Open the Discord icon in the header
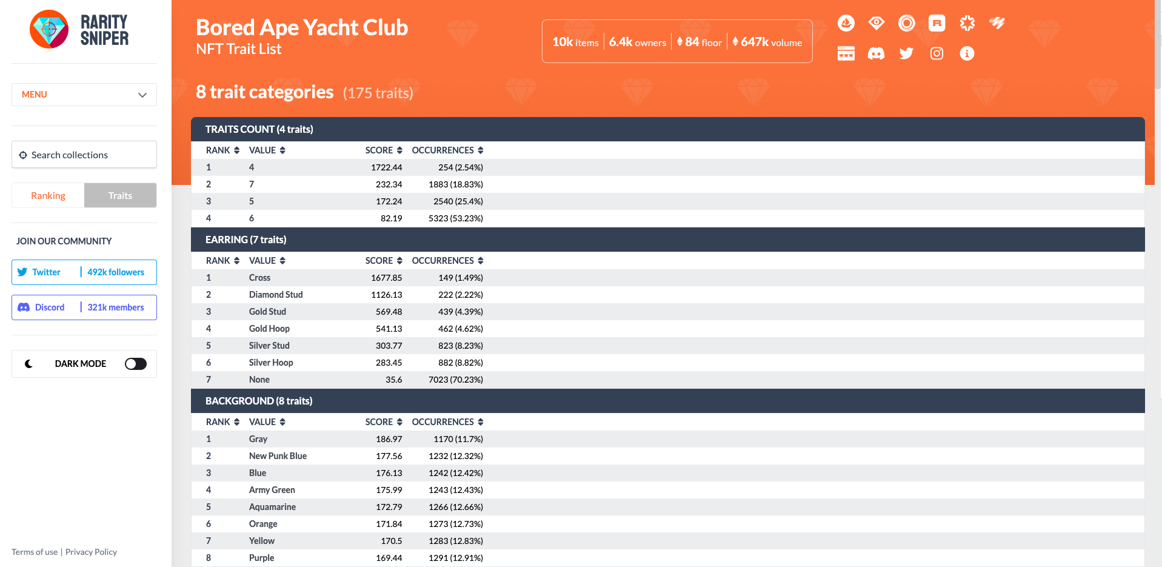 click(x=876, y=53)
